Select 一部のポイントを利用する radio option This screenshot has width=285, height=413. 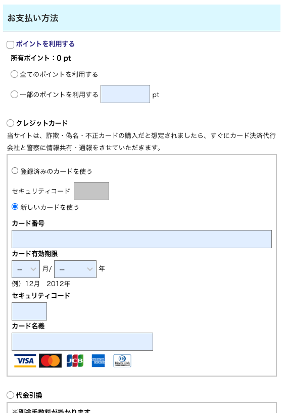coord(14,95)
